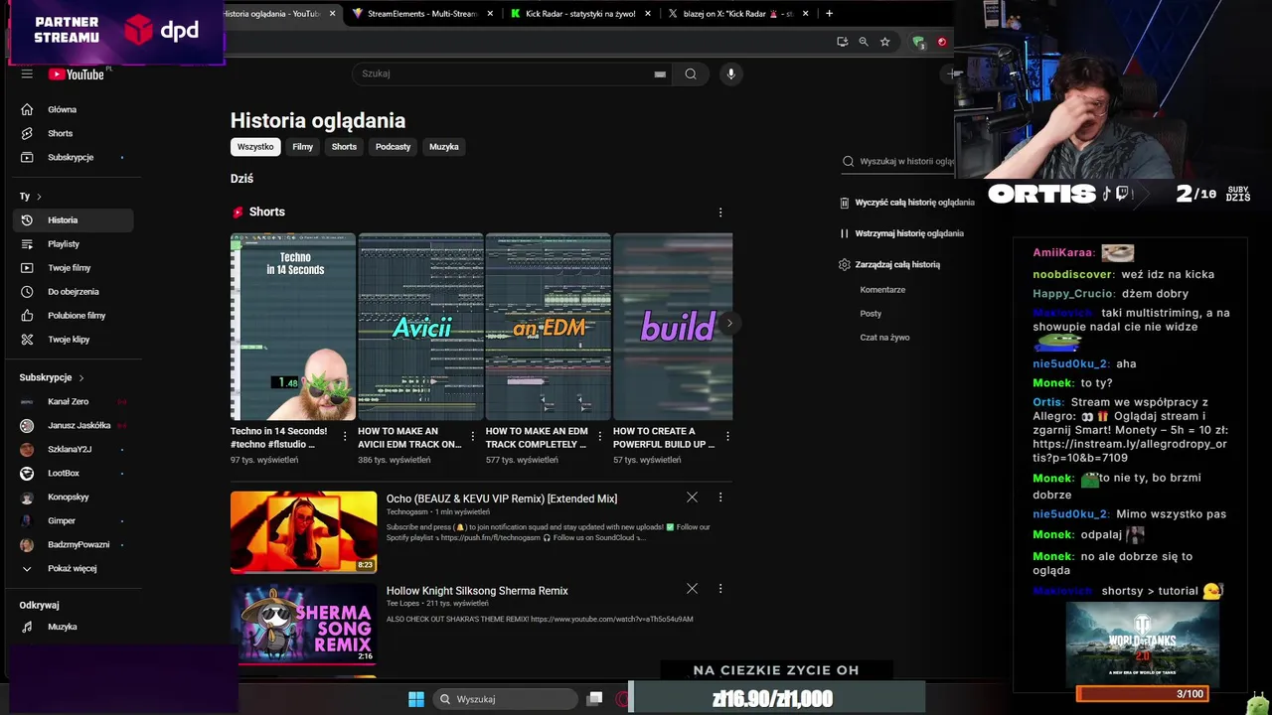Open Zarządzaj całą historią
Screen dimensions: 1272x715
(x=889, y=264)
